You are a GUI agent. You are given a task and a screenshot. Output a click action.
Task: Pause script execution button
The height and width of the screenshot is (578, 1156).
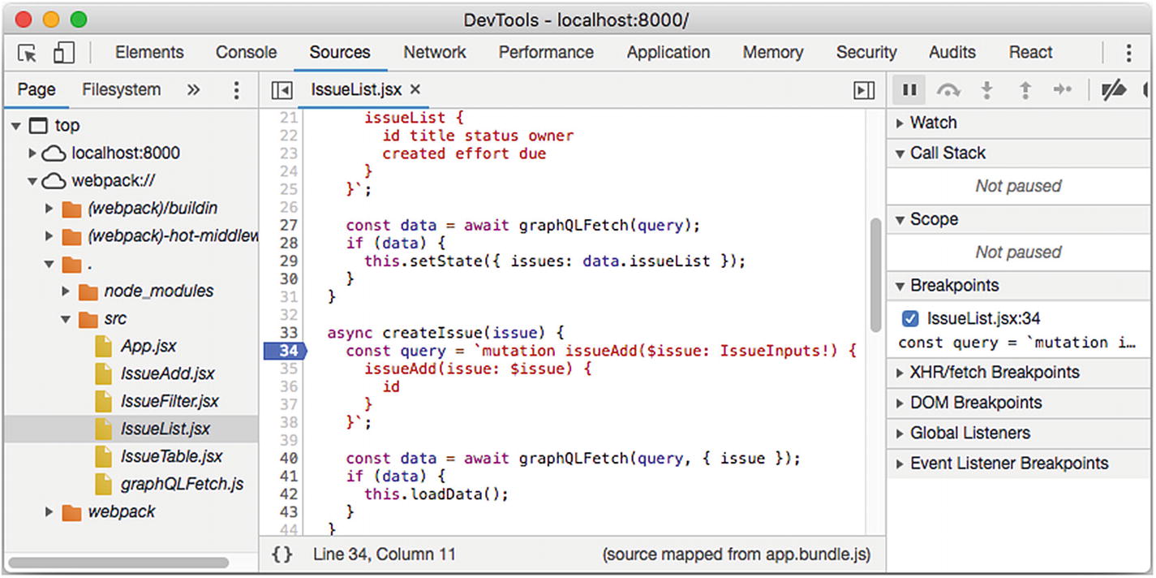coord(909,90)
